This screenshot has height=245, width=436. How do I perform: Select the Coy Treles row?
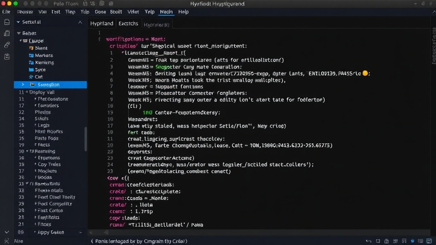pos(50,164)
